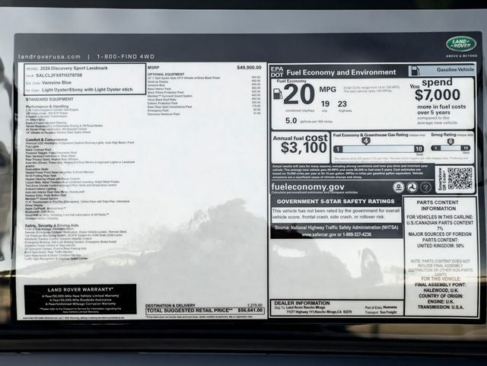Click the greenhouse gas rating marker showing 4

366,141
